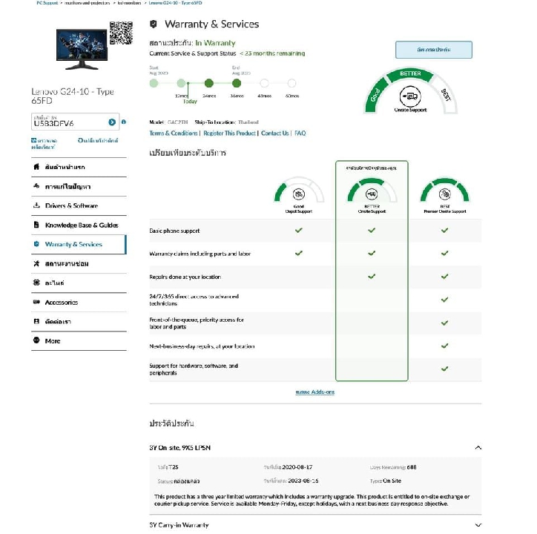Expand the 3Y Carry-in Warranty section
Screen dimensions: 537x534
(x=478, y=525)
